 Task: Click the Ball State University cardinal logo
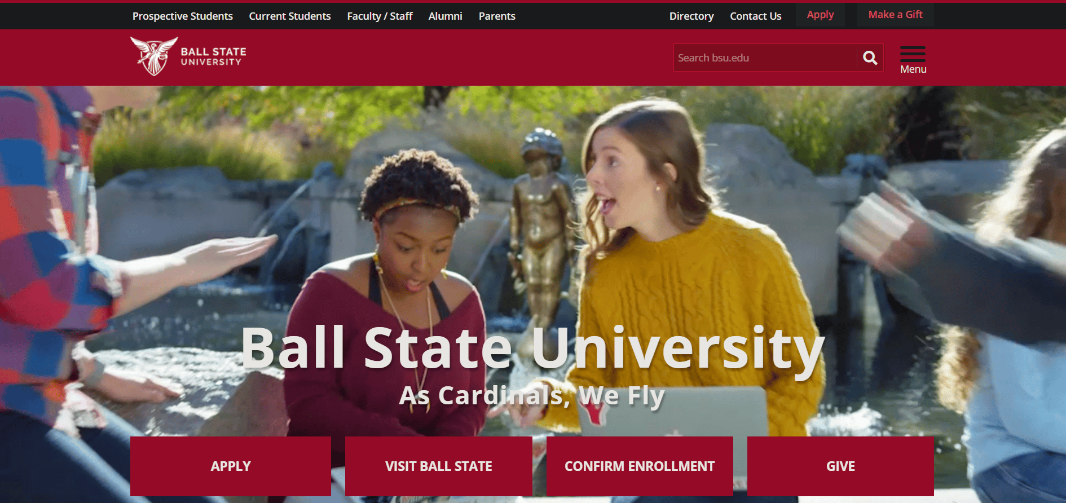pyautogui.click(x=153, y=56)
